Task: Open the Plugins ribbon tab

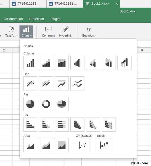Action: tap(56, 19)
